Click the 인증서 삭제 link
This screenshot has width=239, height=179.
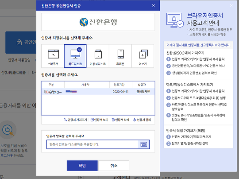pos(120,120)
